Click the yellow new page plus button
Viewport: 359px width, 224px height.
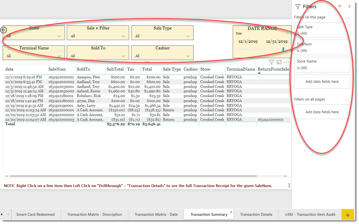(x=348, y=214)
